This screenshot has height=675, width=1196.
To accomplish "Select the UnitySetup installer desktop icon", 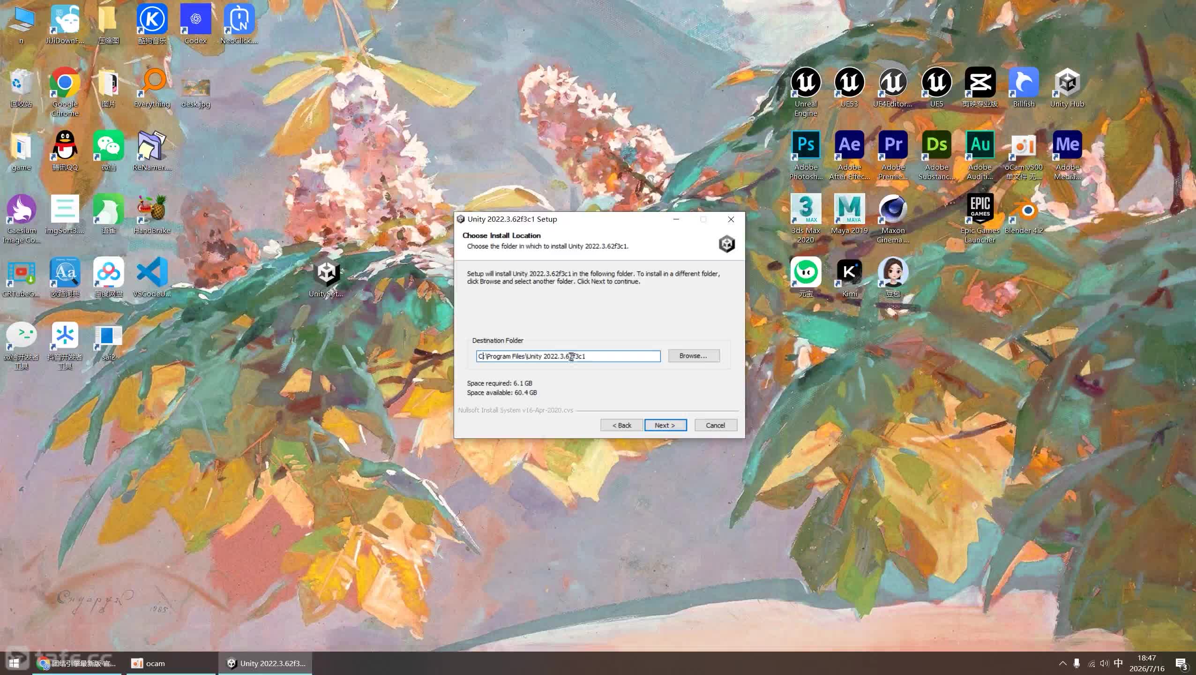I will click(326, 278).
